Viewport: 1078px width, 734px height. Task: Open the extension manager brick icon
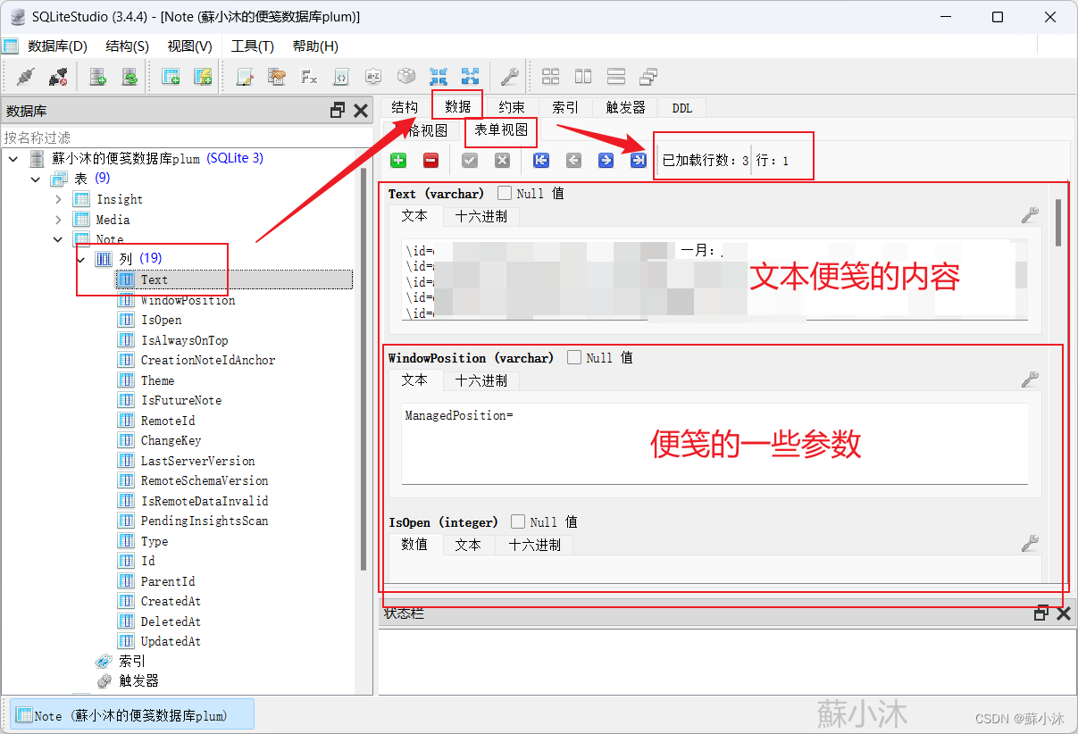pos(406,77)
